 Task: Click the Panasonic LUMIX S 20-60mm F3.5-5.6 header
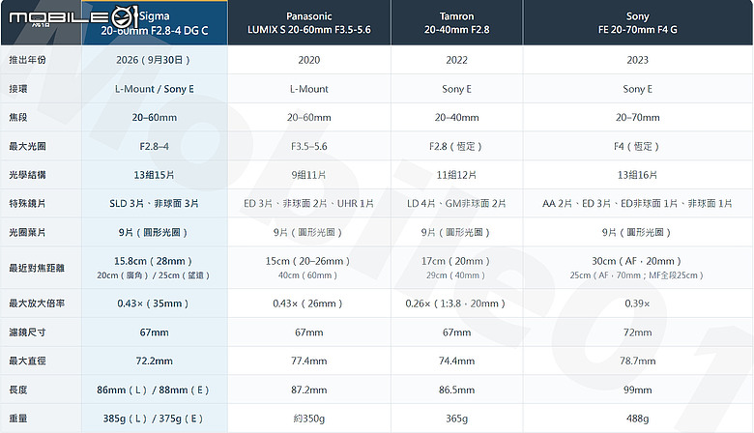pos(309,23)
